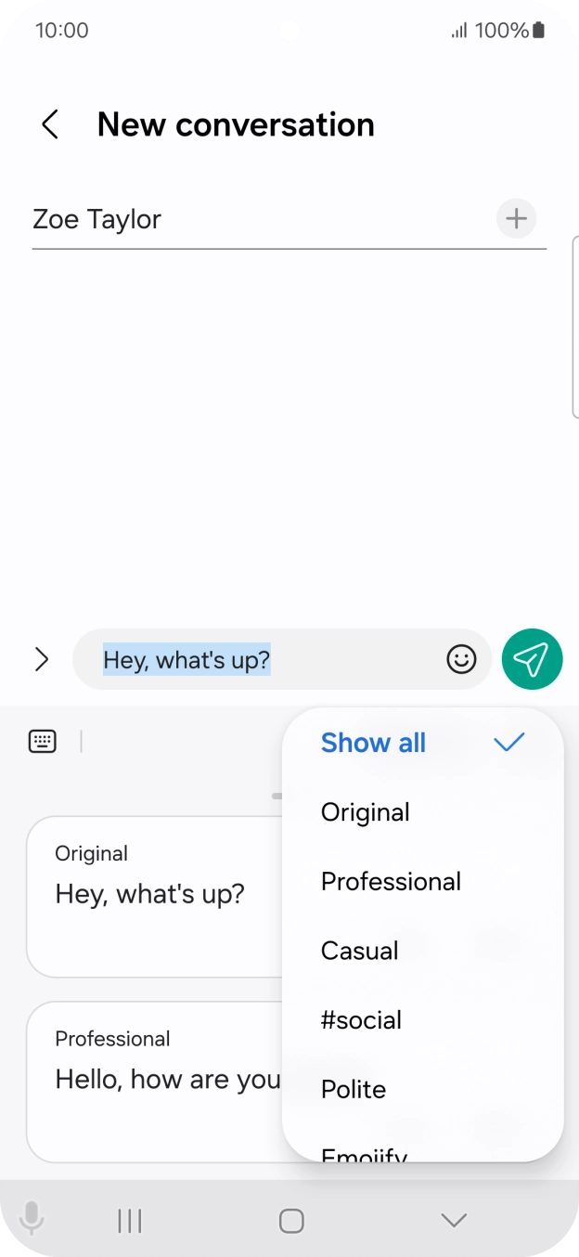Open recent apps in navigation bar
Viewport: 579px width, 1257px height.
click(x=130, y=1221)
